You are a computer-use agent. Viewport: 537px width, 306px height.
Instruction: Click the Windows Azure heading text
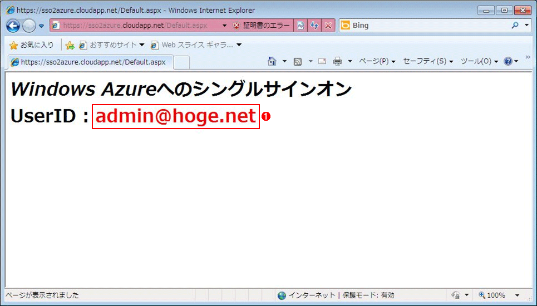[x=181, y=88]
